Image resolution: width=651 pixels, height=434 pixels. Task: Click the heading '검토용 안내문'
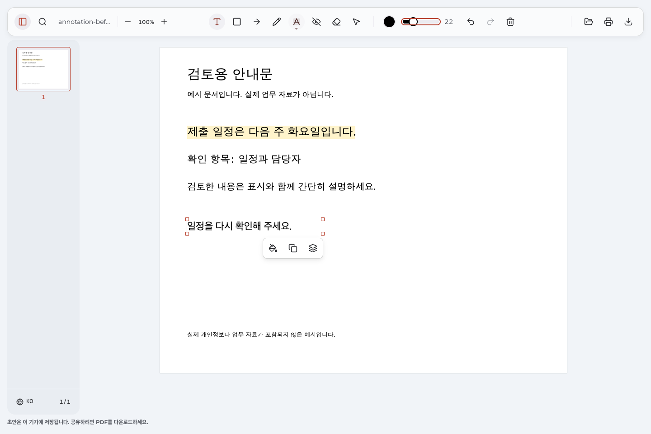click(230, 74)
